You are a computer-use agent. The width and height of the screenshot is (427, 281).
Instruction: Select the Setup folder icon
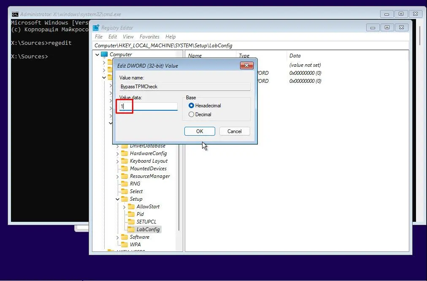pos(124,199)
